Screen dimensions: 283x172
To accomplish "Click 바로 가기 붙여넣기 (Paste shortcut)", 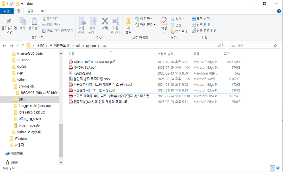I will coord(57,30).
